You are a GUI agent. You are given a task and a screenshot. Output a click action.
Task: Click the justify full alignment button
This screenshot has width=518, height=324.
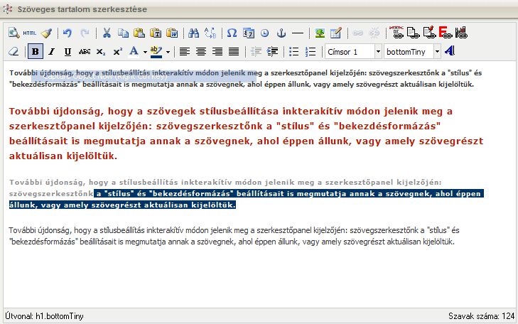point(234,52)
